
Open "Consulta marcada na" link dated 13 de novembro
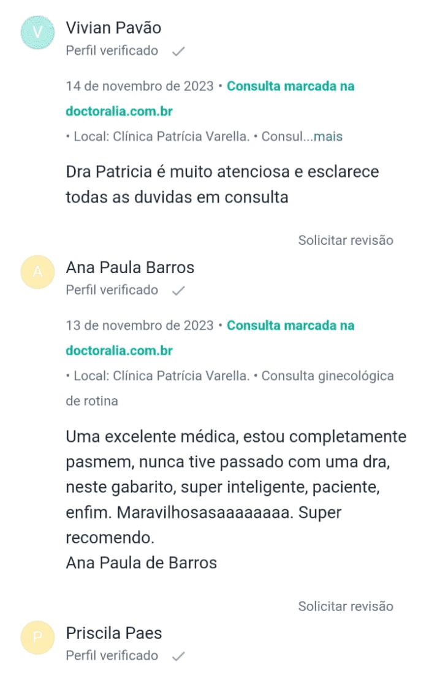(x=290, y=326)
